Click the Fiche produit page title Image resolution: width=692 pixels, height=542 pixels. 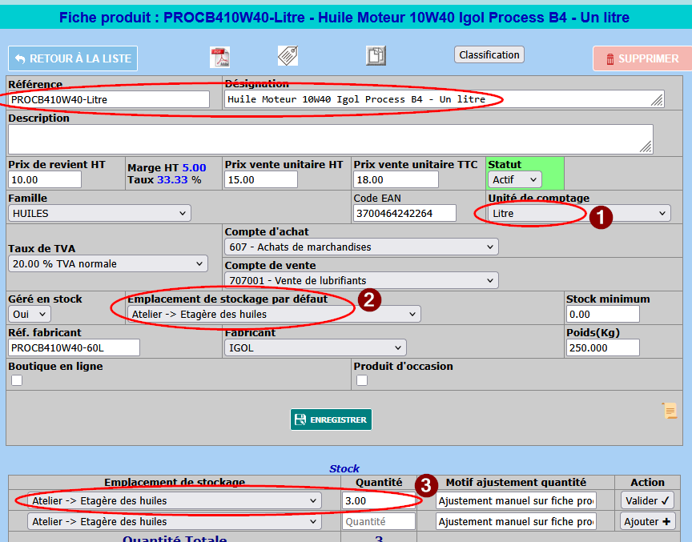coord(344,17)
